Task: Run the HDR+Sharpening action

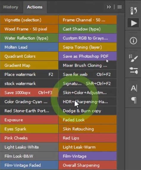Action: tap(88, 102)
